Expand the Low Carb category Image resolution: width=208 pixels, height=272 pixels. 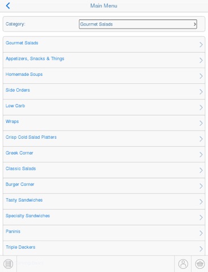[x=104, y=107]
